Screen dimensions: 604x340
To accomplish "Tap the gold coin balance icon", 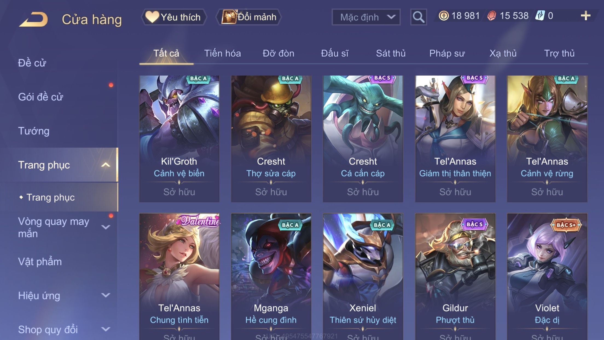I will [443, 16].
